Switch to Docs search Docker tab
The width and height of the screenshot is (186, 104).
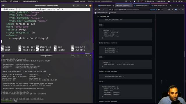[142, 5]
